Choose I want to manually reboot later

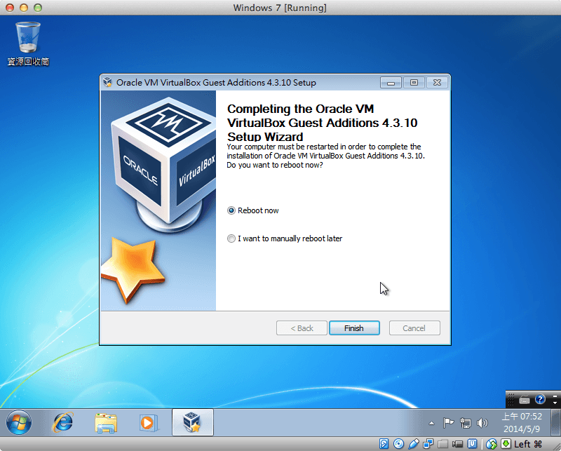pos(231,238)
